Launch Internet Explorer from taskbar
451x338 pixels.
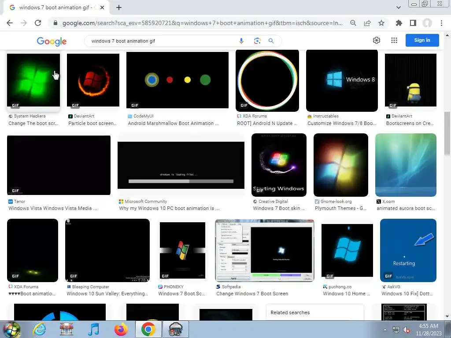point(39,329)
